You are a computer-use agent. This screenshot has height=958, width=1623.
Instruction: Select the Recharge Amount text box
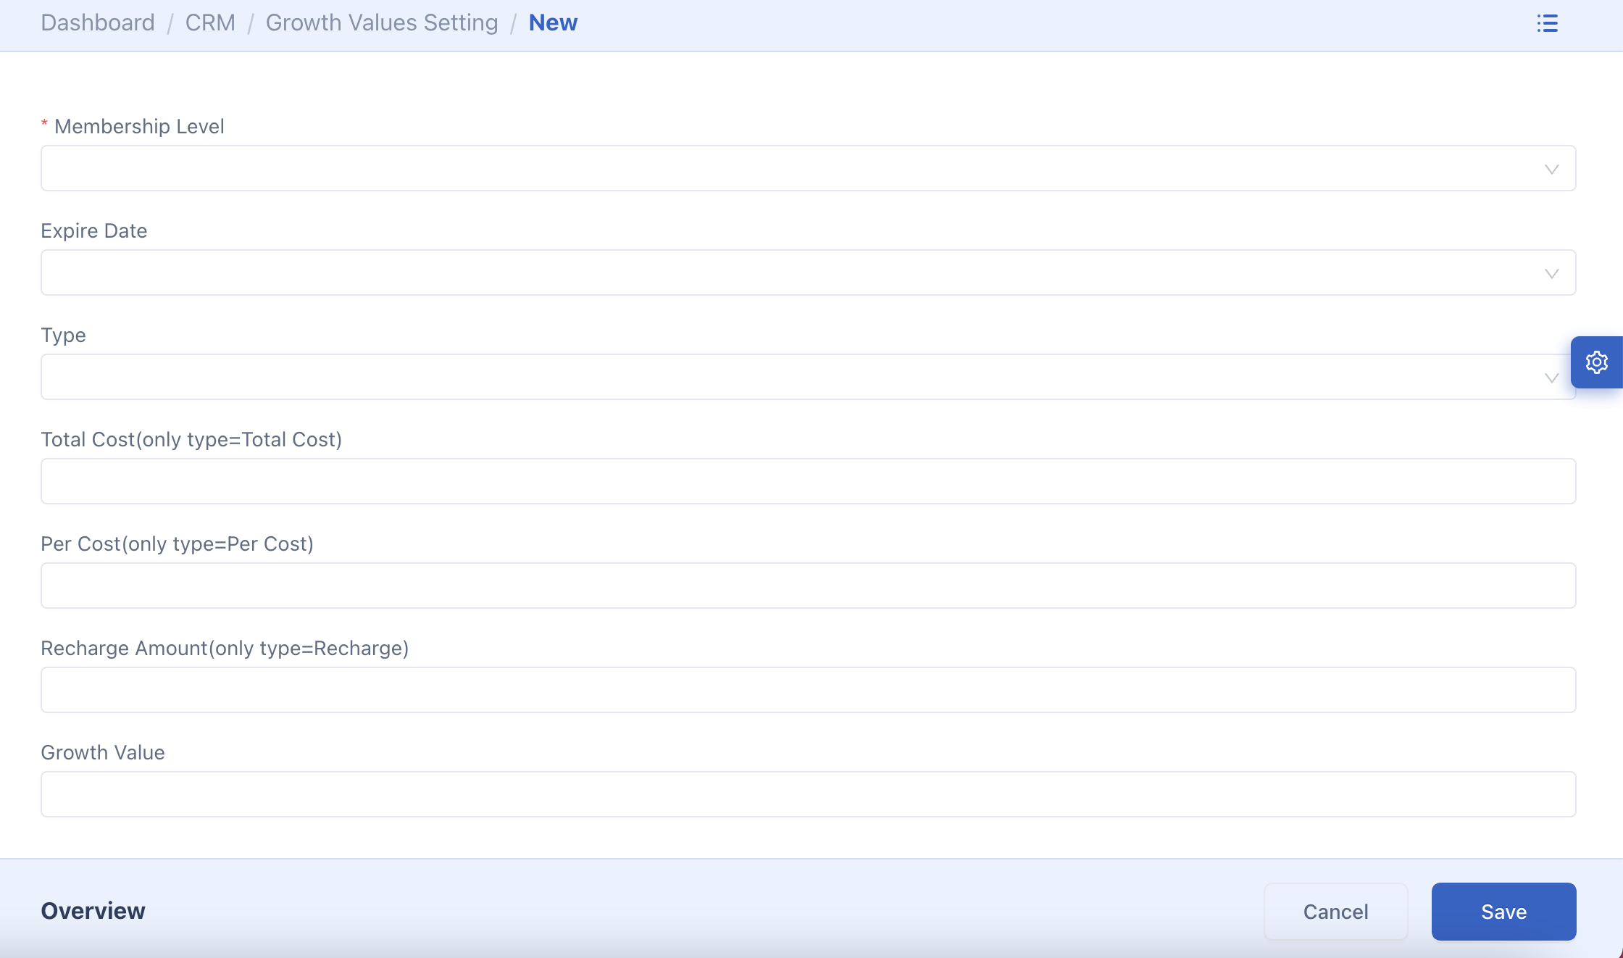point(808,690)
